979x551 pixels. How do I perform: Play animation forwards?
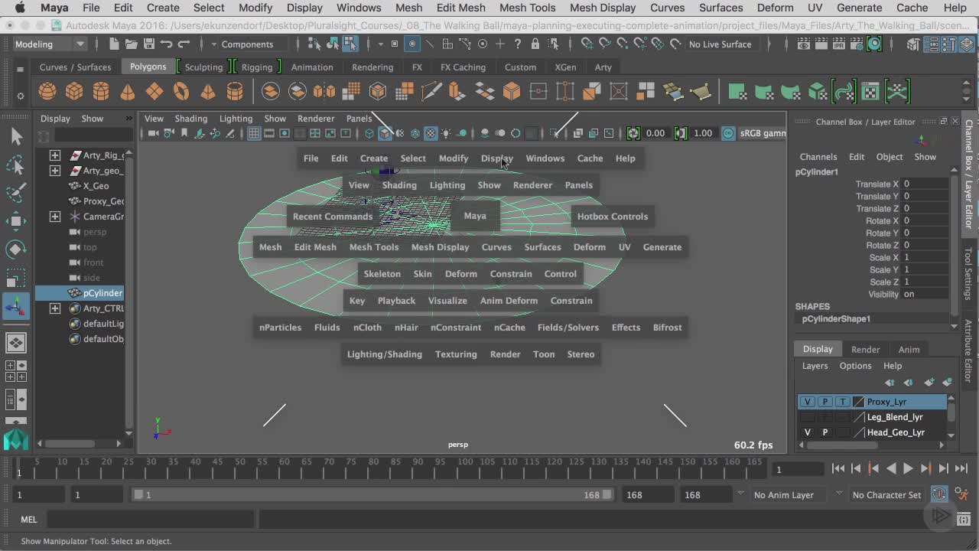point(908,468)
